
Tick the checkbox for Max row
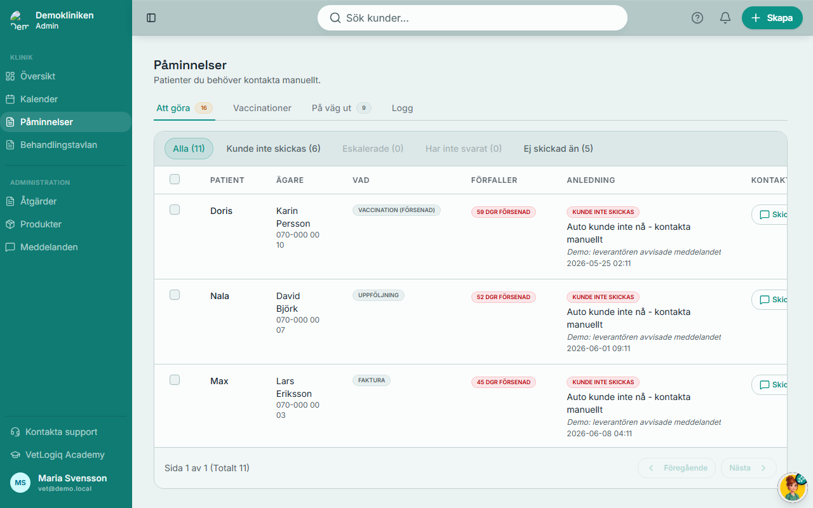click(x=175, y=380)
